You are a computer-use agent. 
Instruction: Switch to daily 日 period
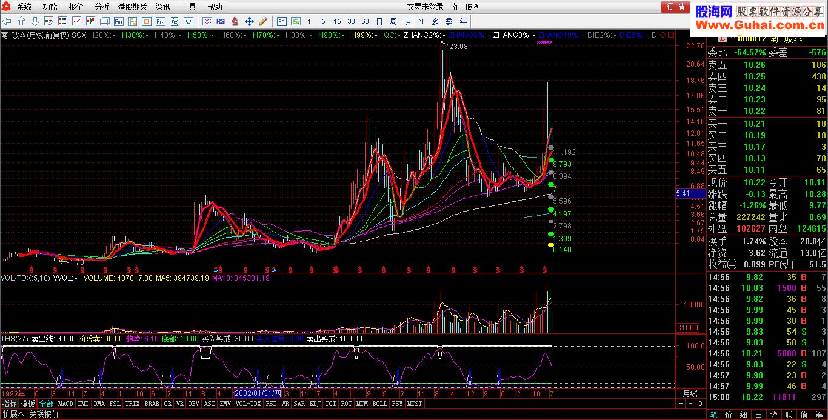[x=379, y=21]
